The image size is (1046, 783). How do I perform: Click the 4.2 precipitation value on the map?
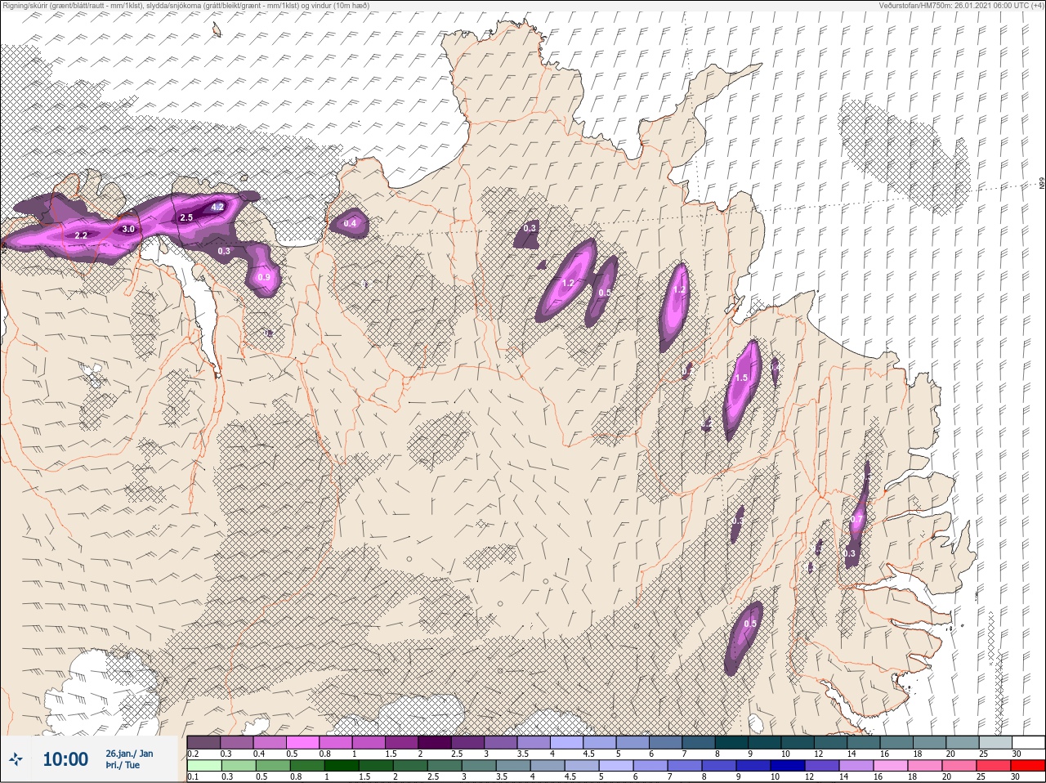tap(217, 208)
